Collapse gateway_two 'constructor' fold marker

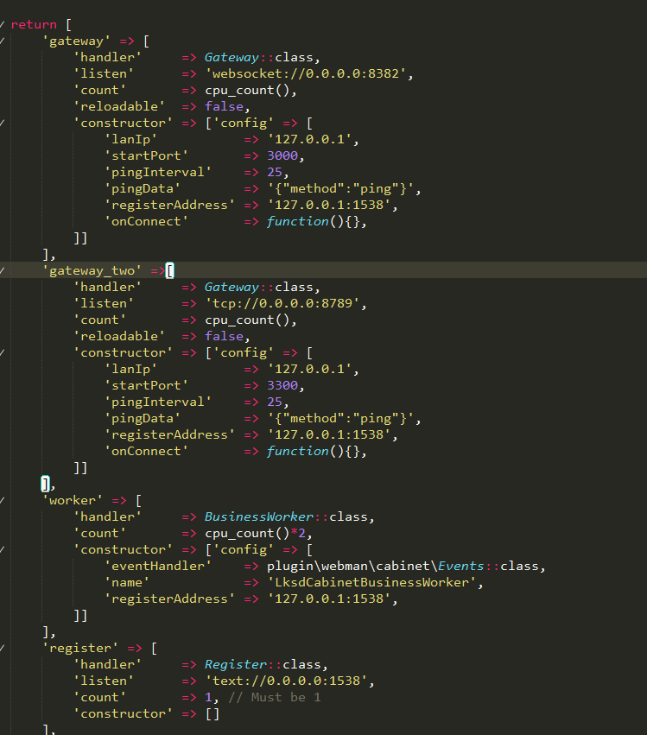(x=2, y=352)
